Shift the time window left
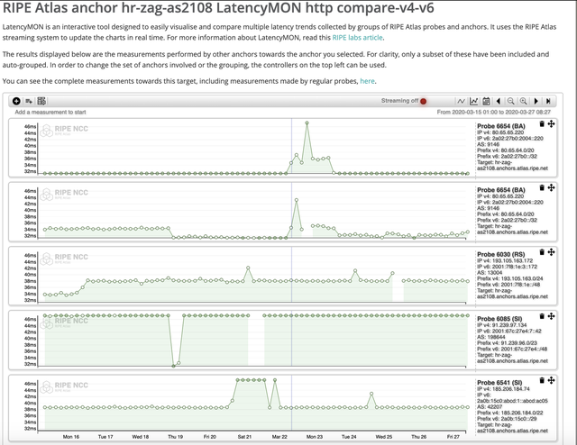 coord(499,101)
